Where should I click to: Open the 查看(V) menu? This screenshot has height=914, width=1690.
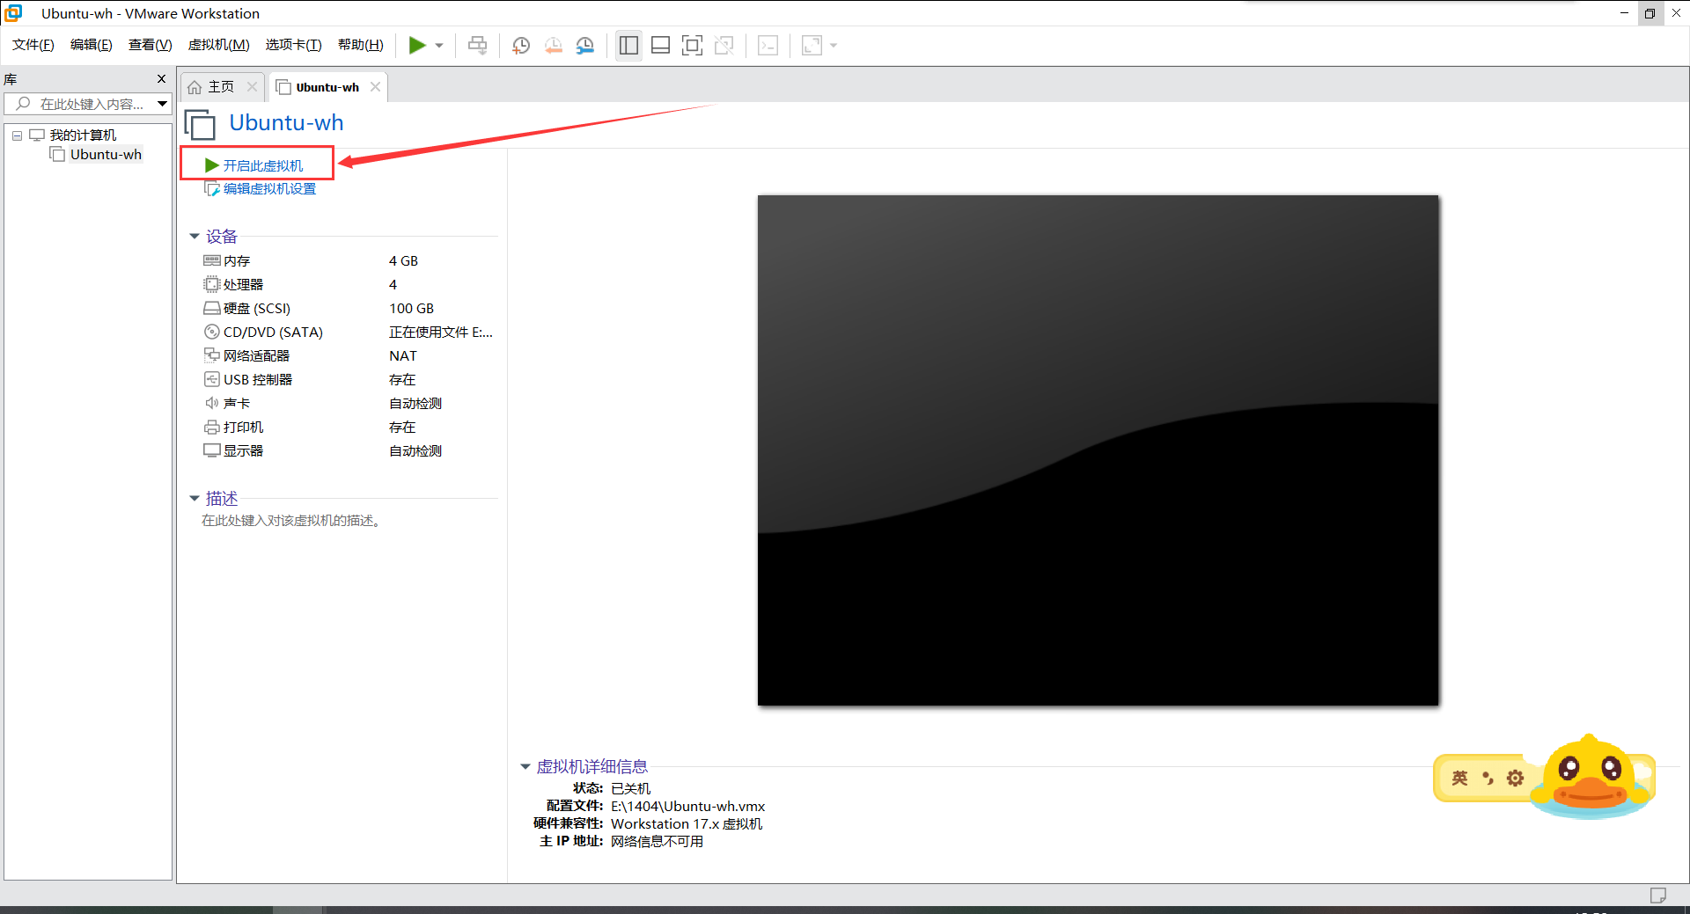(x=151, y=45)
